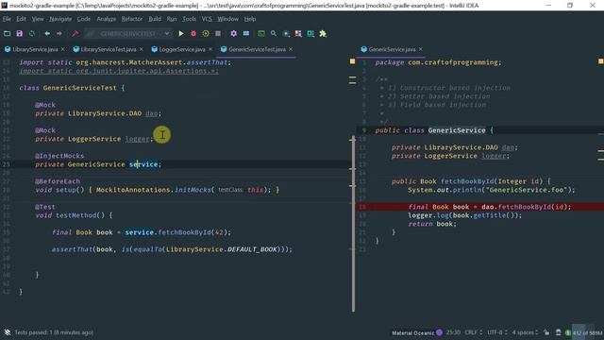Open UTF-8 encoding selector
The height and width of the screenshot is (340, 604).
pos(497,332)
